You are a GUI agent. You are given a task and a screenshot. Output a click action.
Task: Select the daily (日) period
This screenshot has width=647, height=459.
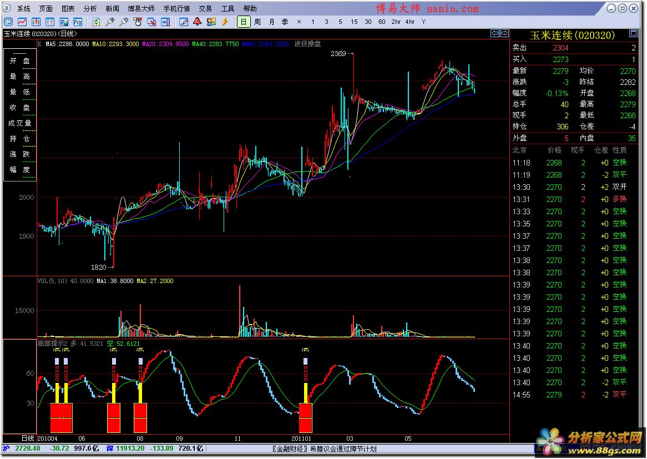coord(244,22)
